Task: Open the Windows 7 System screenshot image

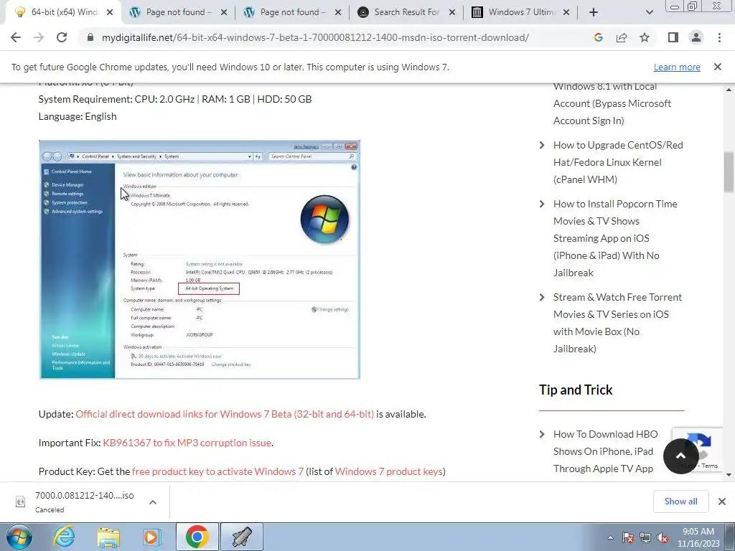Action: [200, 259]
